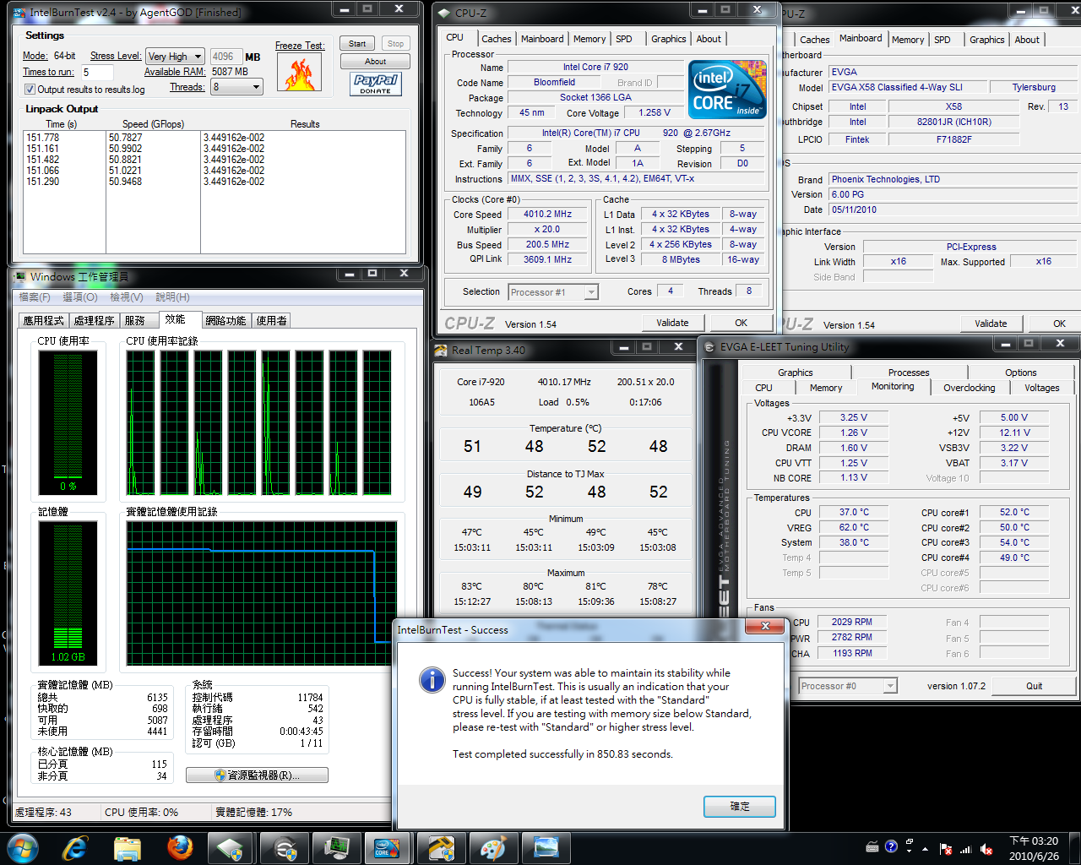
Task: Switch to the IntelBurnTest Intel Core taskbar icon
Action: (x=388, y=847)
